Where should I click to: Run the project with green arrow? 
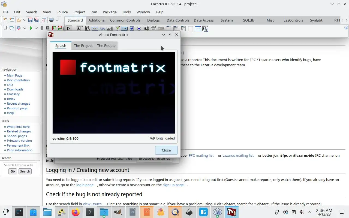pyautogui.click(x=31, y=28)
